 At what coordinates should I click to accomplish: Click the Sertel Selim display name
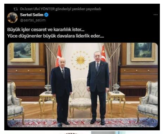click(32, 15)
